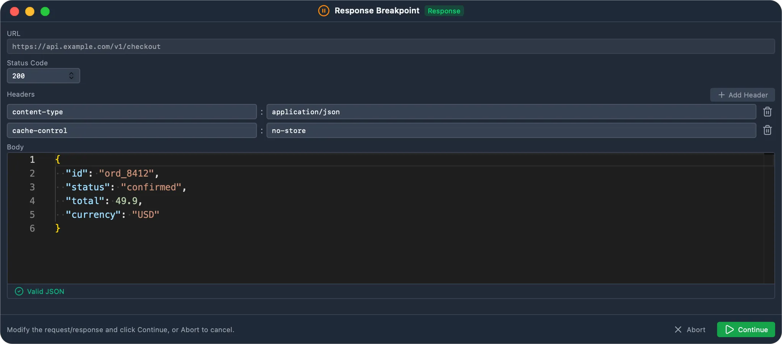Close the window with the red button
782x344 pixels.
tap(15, 11)
